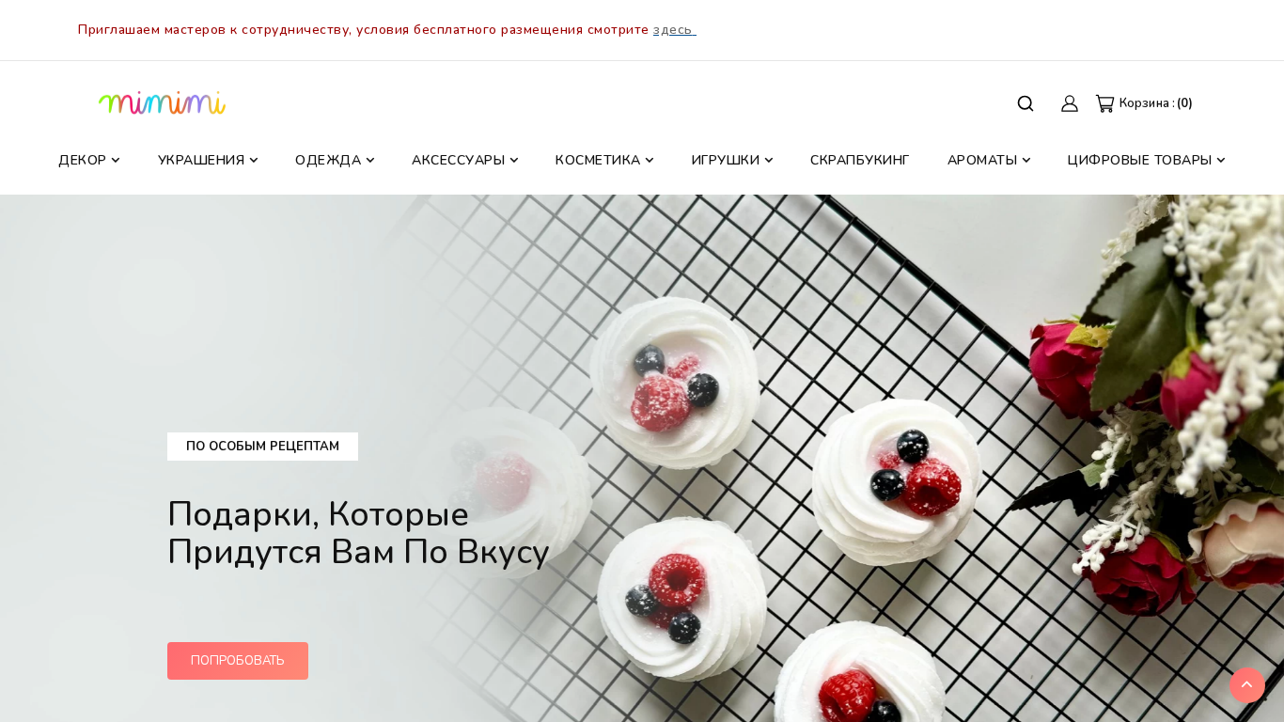Open the search magnifier icon
The height and width of the screenshot is (722, 1284).
1026,103
